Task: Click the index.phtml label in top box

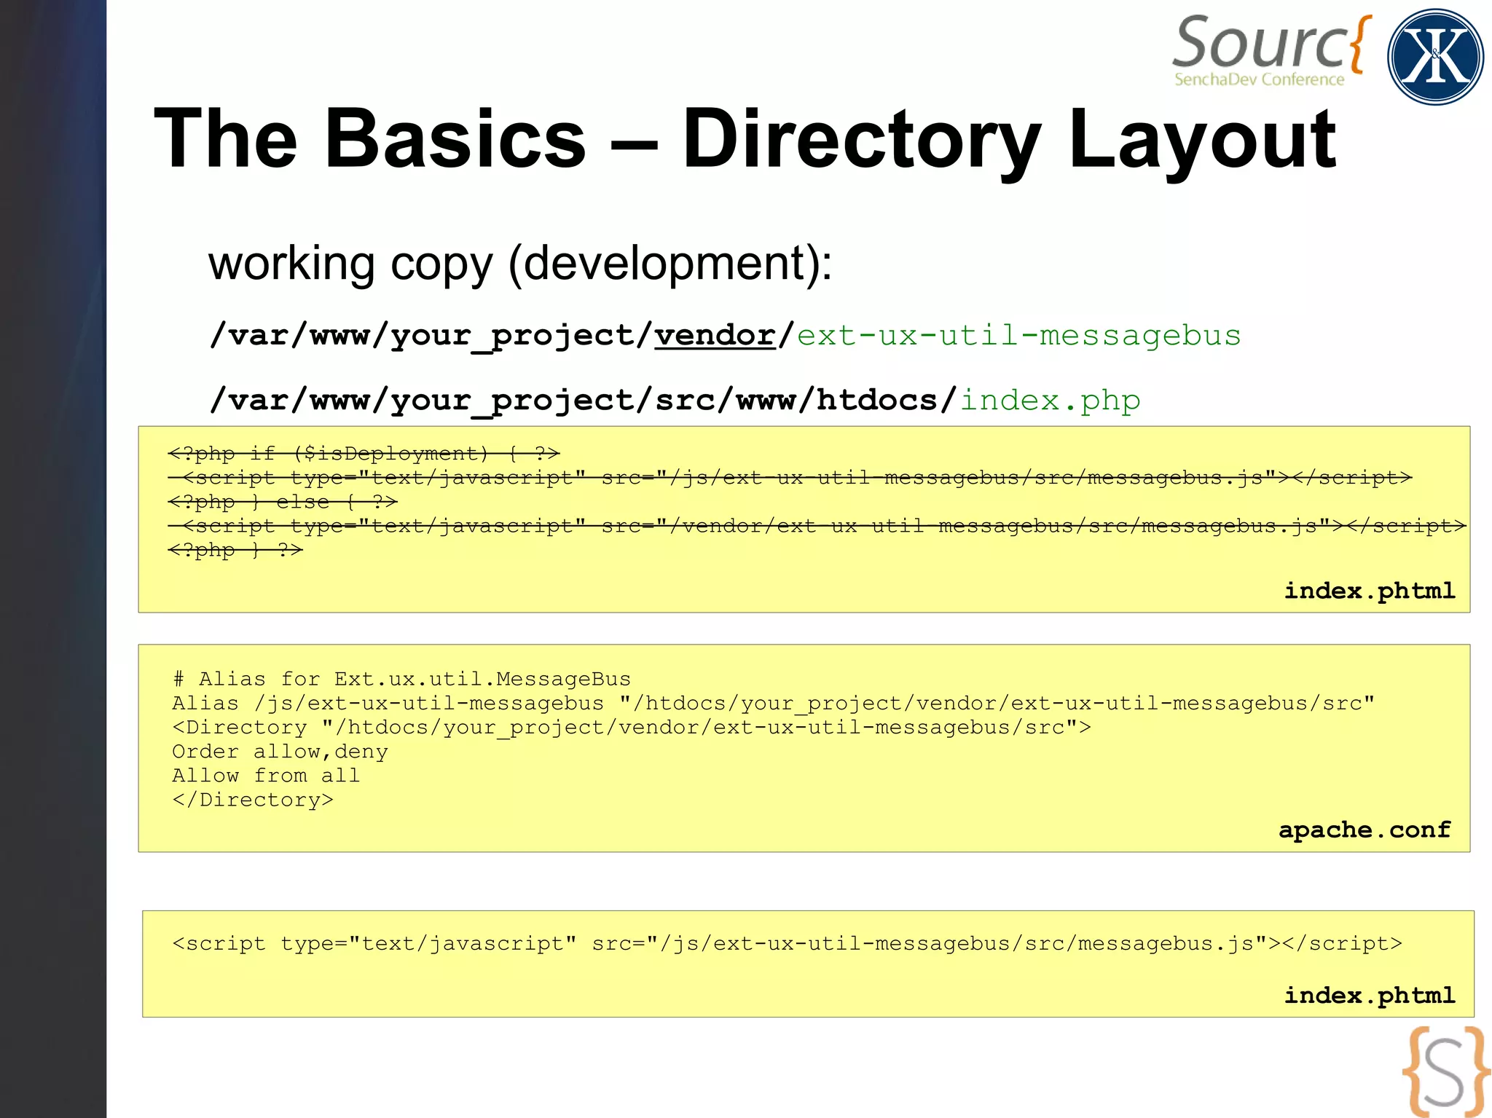Action: pos(1369,591)
